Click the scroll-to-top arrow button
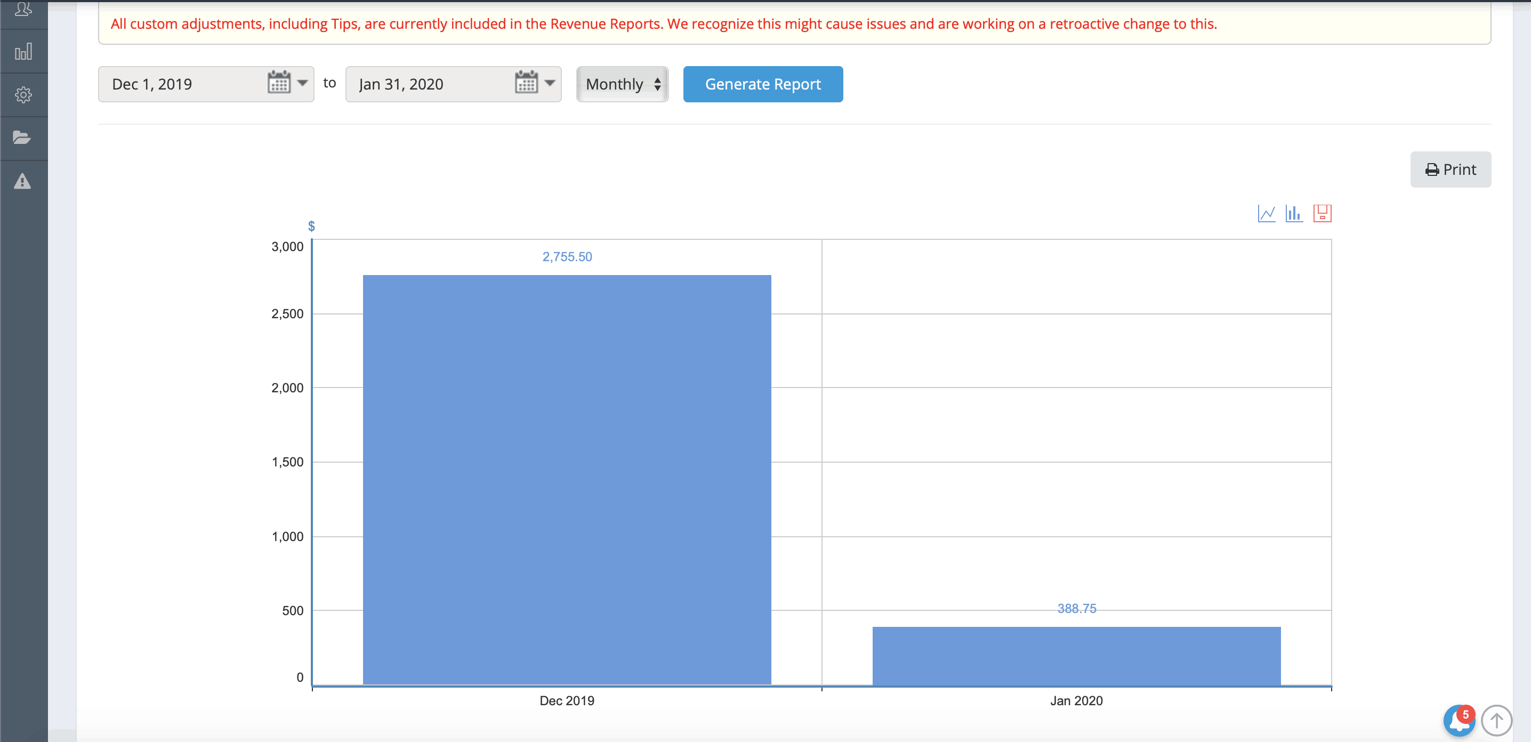 [x=1496, y=721]
